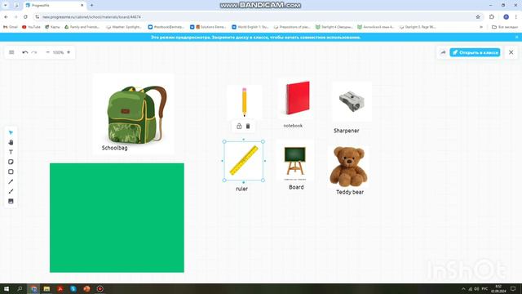Open the Карты bookmark

coord(52,27)
